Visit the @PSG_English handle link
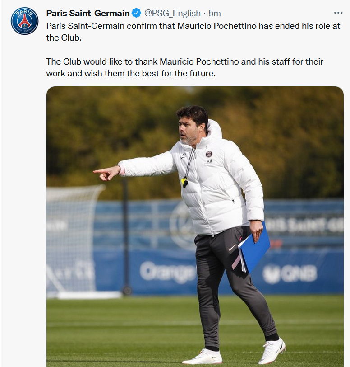 [172, 14]
